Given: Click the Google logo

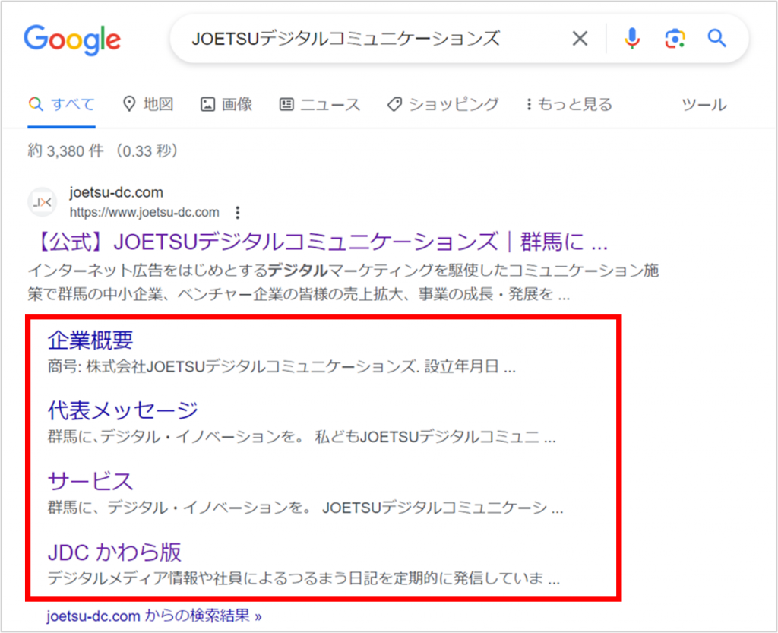Looking at the screenshot, I should coord(72,40).
